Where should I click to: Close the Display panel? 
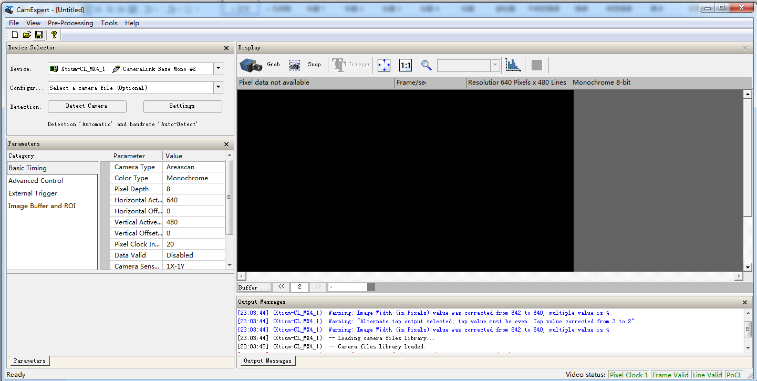tap(745, 48)
